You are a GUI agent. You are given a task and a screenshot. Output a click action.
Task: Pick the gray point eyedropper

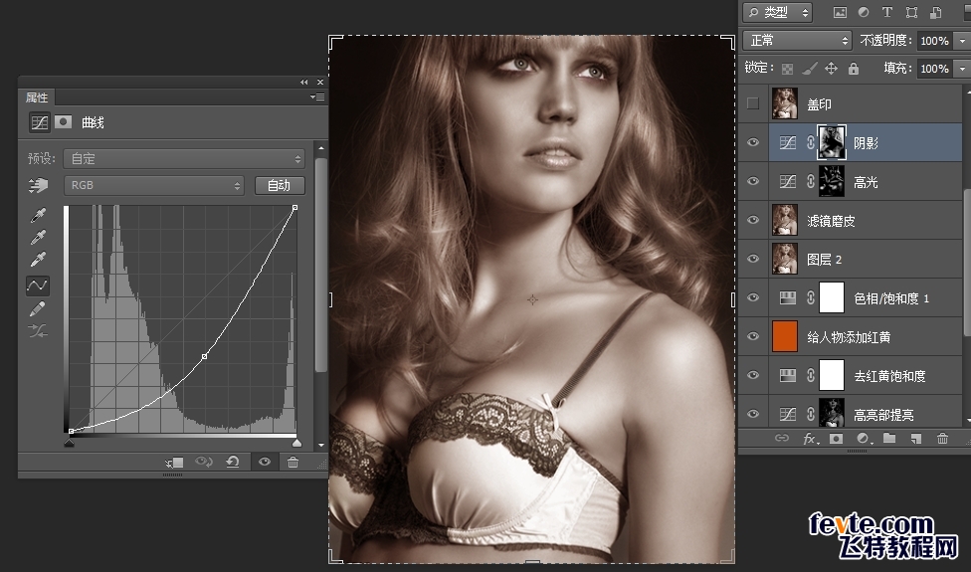[x=38, y=237]
